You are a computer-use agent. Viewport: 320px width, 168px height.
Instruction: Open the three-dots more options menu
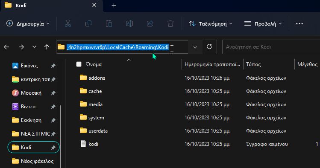[299, 24]
